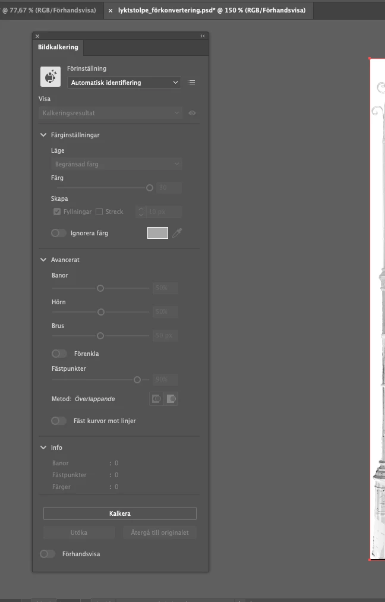The image size is (385, 602).
Task: Click the Fästpunkter value field showing 90%
Action: [x=165, y=379]
